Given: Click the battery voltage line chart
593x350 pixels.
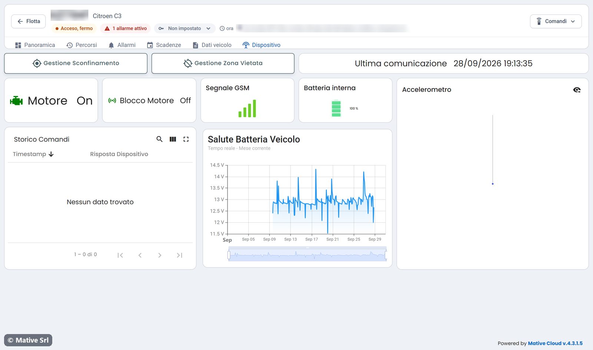Looking at the screenshot, I should pyautogui.click(x=307, y=199).
